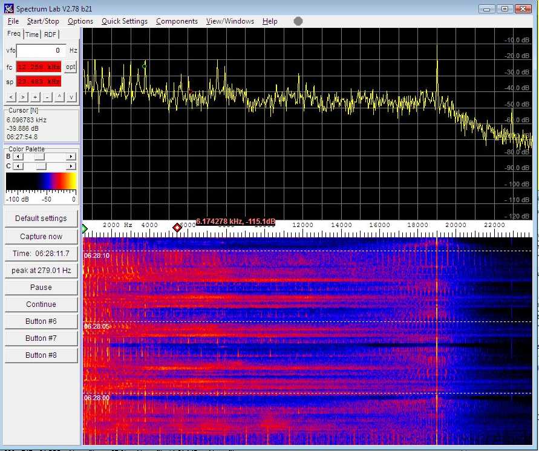Click contrast slider left arrow
This screenshot has width=539, height=451.
click(x=17, y=166)
